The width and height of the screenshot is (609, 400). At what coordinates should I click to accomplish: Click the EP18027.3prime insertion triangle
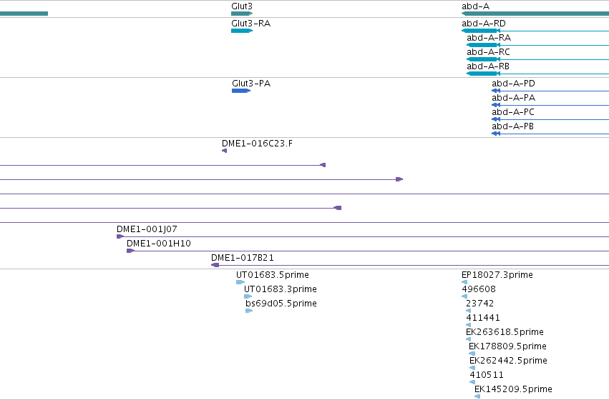coord(464,282)
